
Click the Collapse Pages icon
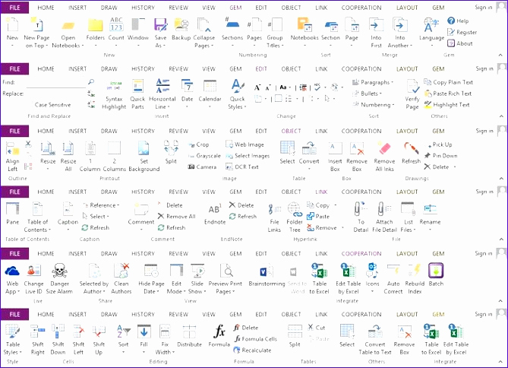click(x=204, y=25)
